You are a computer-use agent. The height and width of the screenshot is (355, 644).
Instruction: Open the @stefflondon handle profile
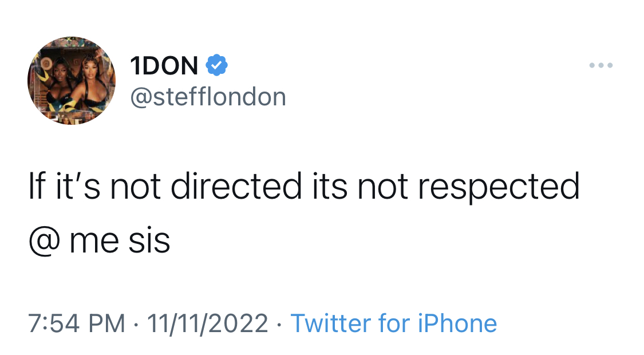[208, 97]
